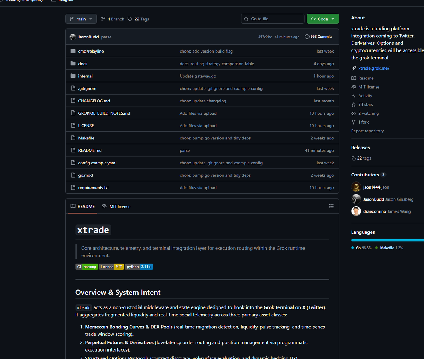424x359 pixels.
Task: Open the 22 Tags link near the branch selector
Action: pyautogui.click(x=138, y=19)
